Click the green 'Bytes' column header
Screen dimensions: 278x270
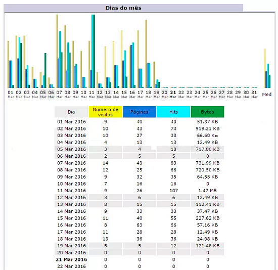[207, 112]
